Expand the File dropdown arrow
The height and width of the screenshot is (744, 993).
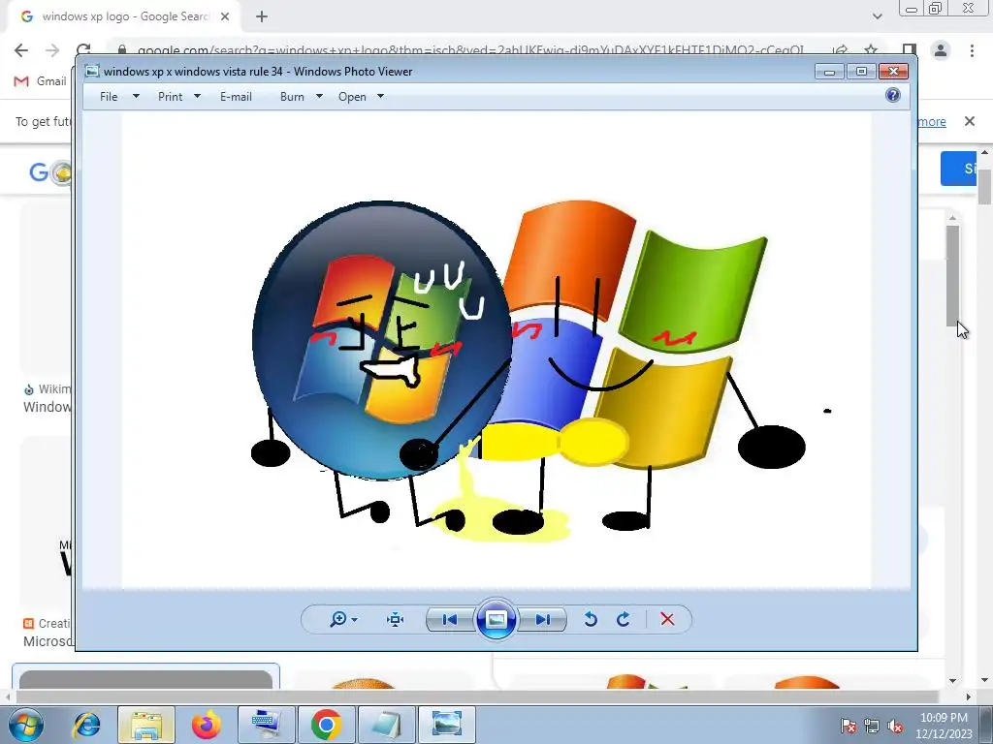[136, 96]
